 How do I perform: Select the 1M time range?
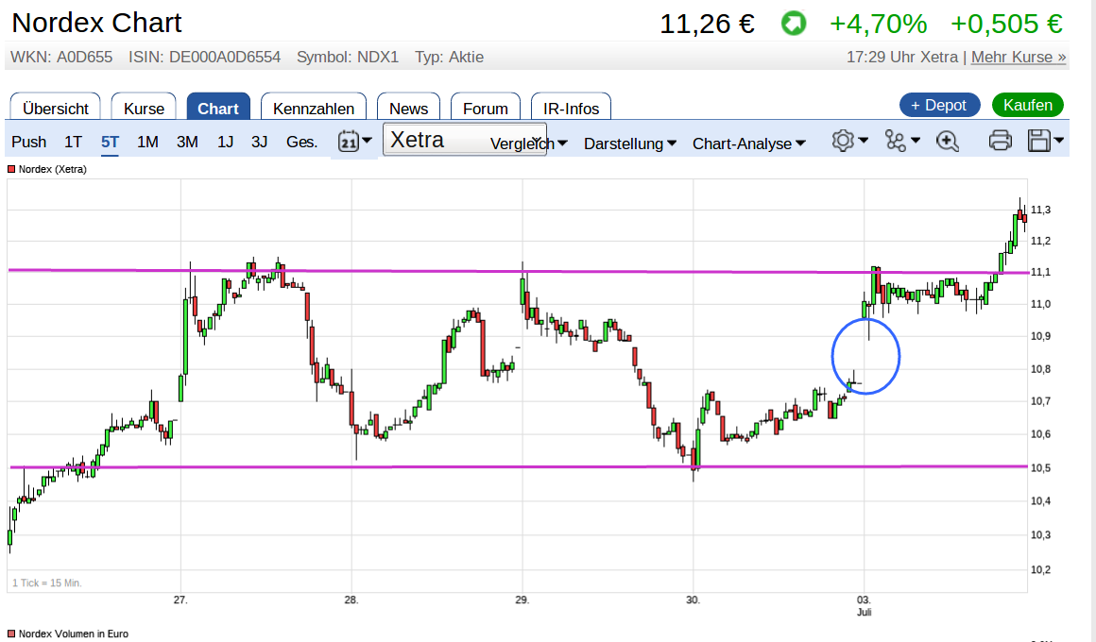coord(147,142)
